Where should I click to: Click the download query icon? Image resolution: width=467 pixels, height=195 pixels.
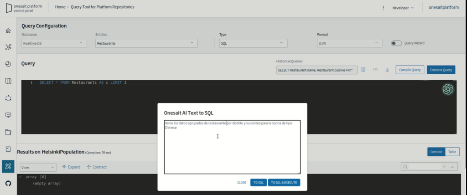pyautogui.click(x=387, y=70)
